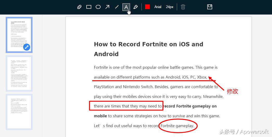Screen dimensions: 272x137
Task: Select the straight line tool
Action: pos(117,7)
